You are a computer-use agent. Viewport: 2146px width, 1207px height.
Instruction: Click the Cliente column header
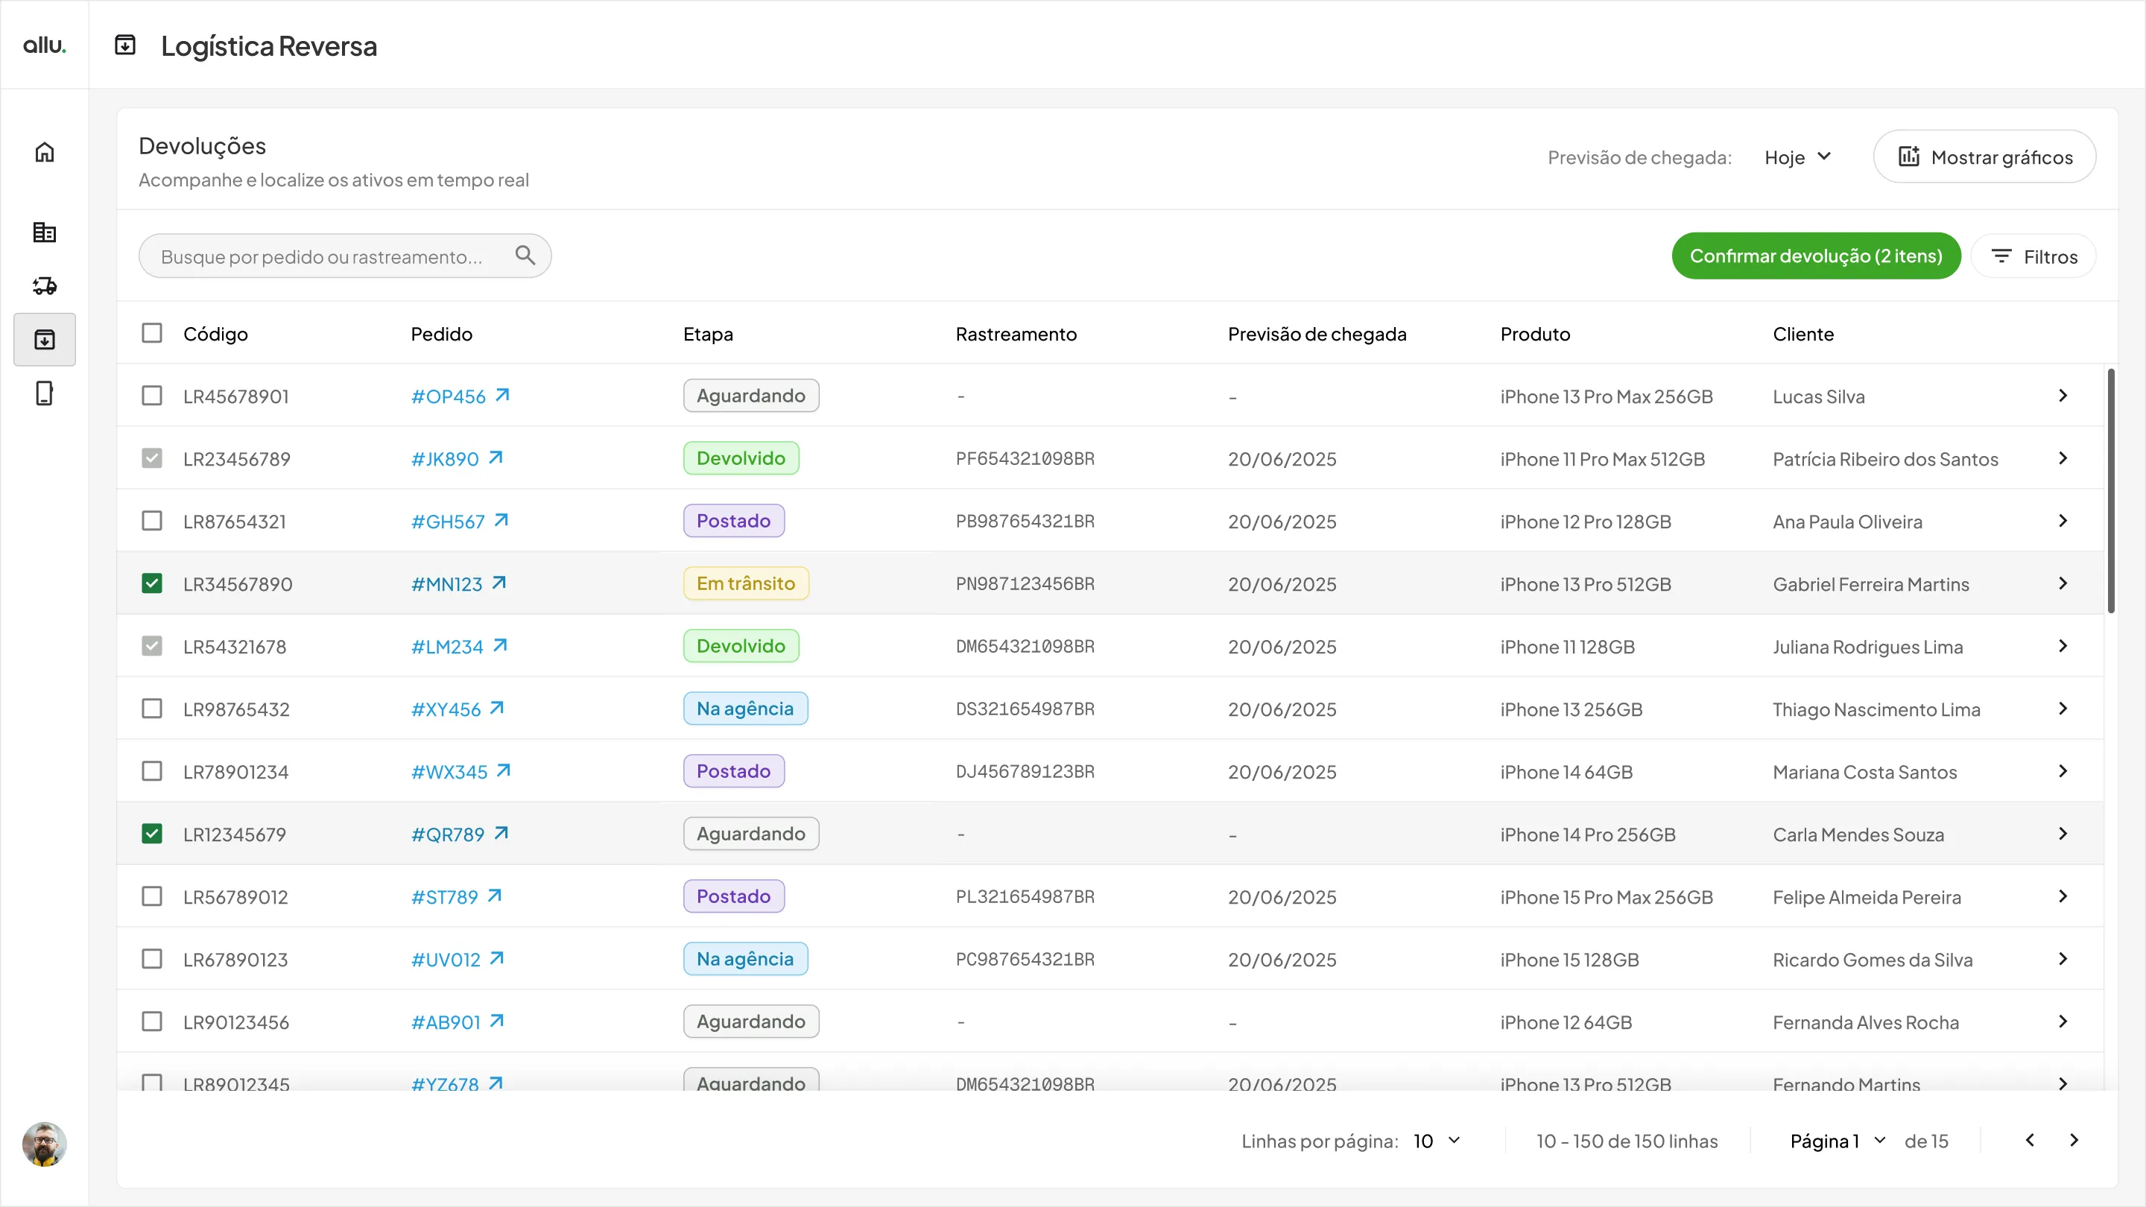coord(1803,334)
